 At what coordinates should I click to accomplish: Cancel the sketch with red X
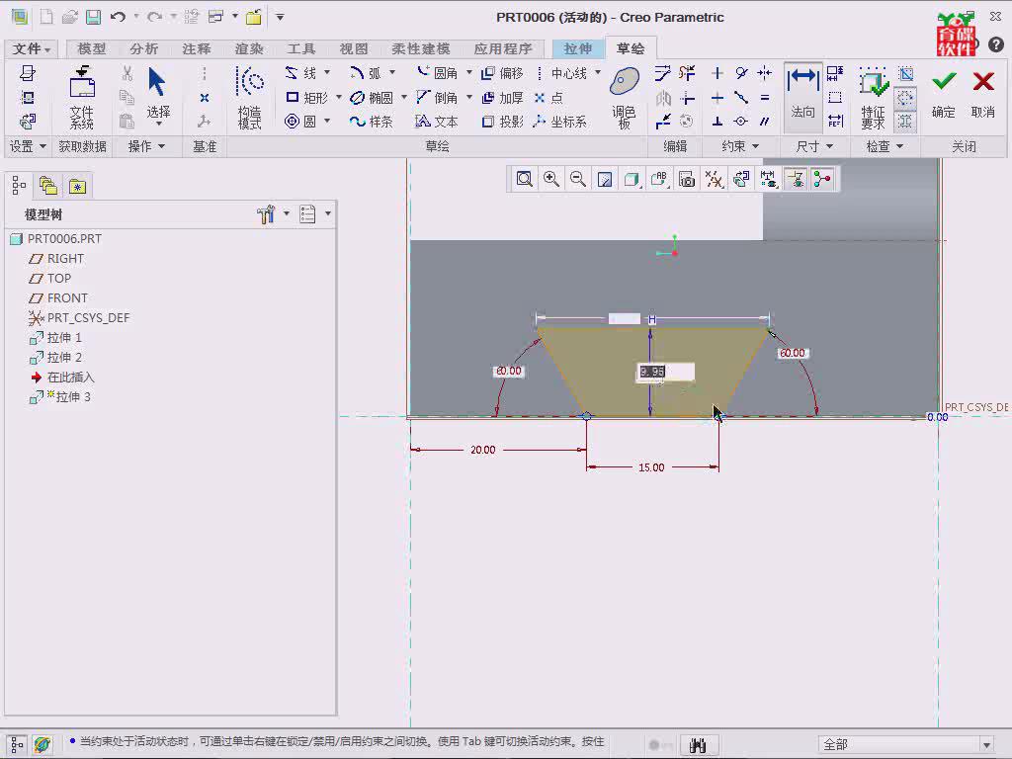pos(983,94)
